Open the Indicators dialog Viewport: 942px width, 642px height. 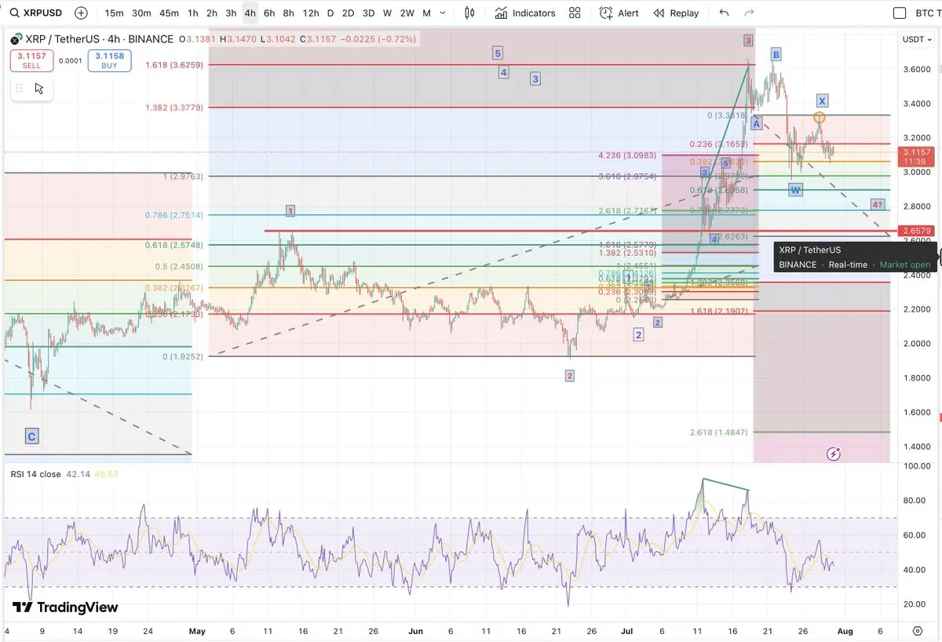[525, 13]
